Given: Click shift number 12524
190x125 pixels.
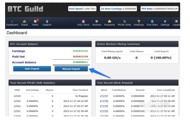Looking at the screenshot, I should [17, 96].
